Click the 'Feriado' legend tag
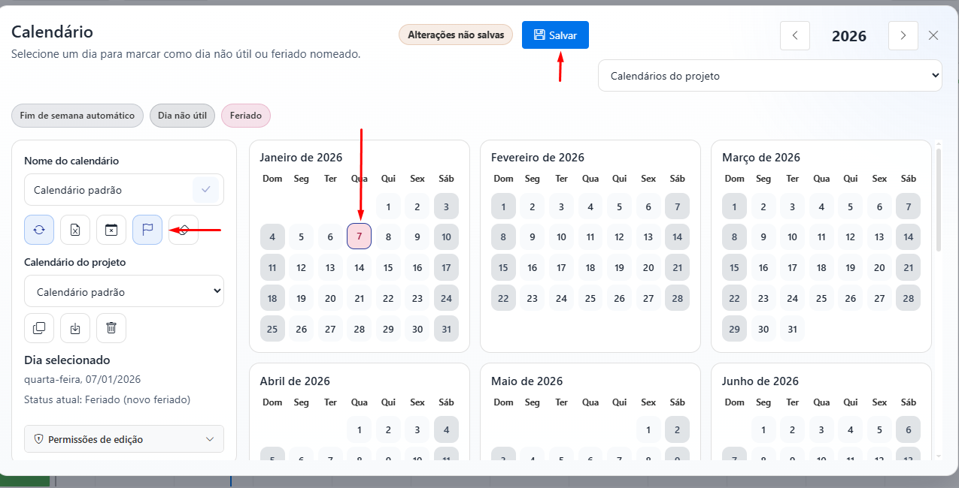Screen dimensions: 959x488 [x=246, y=116]
